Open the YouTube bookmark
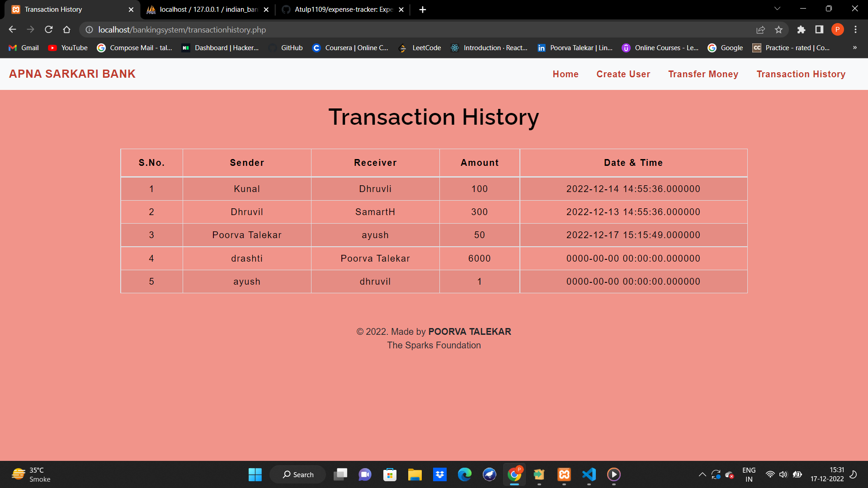This screenshot has height=488, width=868. (x=67, y=47)
